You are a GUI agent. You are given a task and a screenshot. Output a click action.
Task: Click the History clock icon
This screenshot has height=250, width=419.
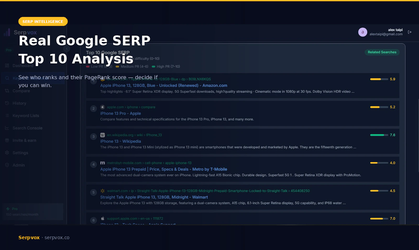coord(7,103)
